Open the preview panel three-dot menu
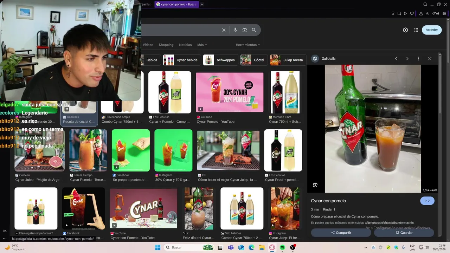Viewport: 450px width, 253px height. click(x=418, y=59)
